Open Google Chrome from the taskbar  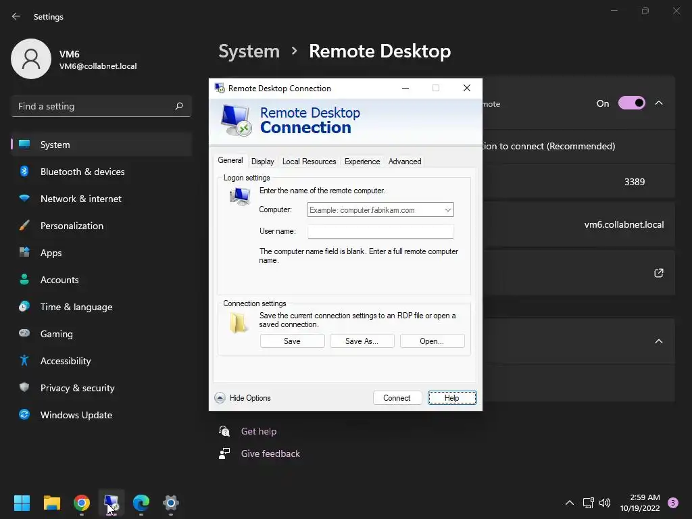(x=82, y=502)
